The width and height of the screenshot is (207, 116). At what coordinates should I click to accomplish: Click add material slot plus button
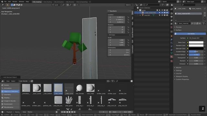pyautogui.click(x=205, y=13)
